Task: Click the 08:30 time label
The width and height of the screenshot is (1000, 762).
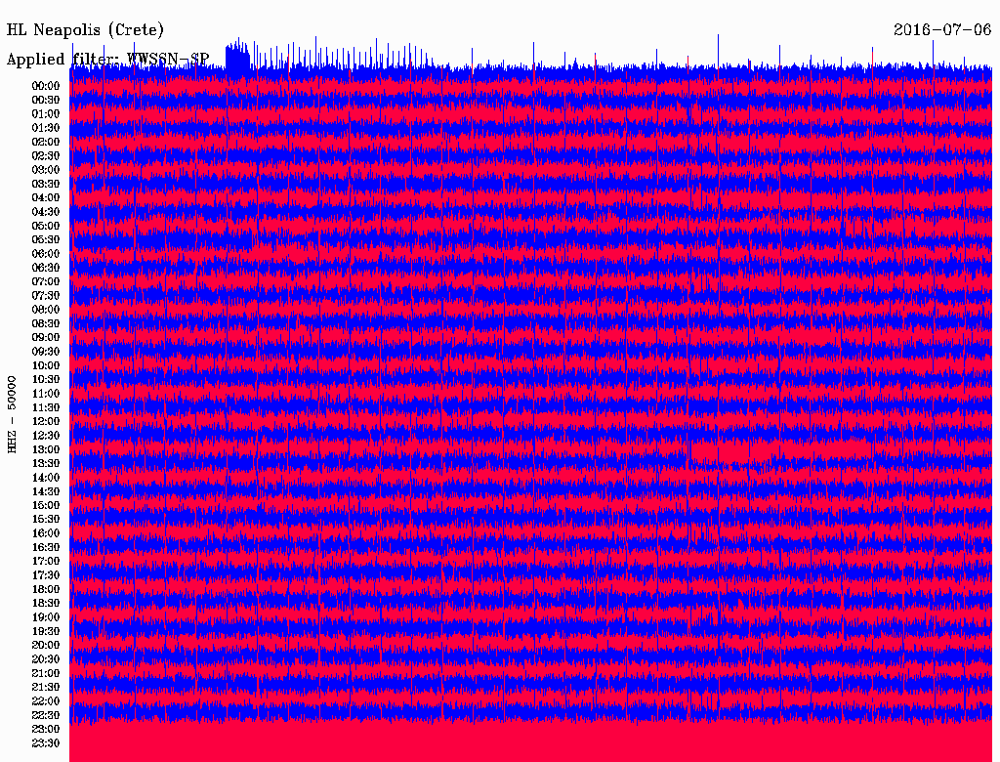Action: [x=46, y=323]
